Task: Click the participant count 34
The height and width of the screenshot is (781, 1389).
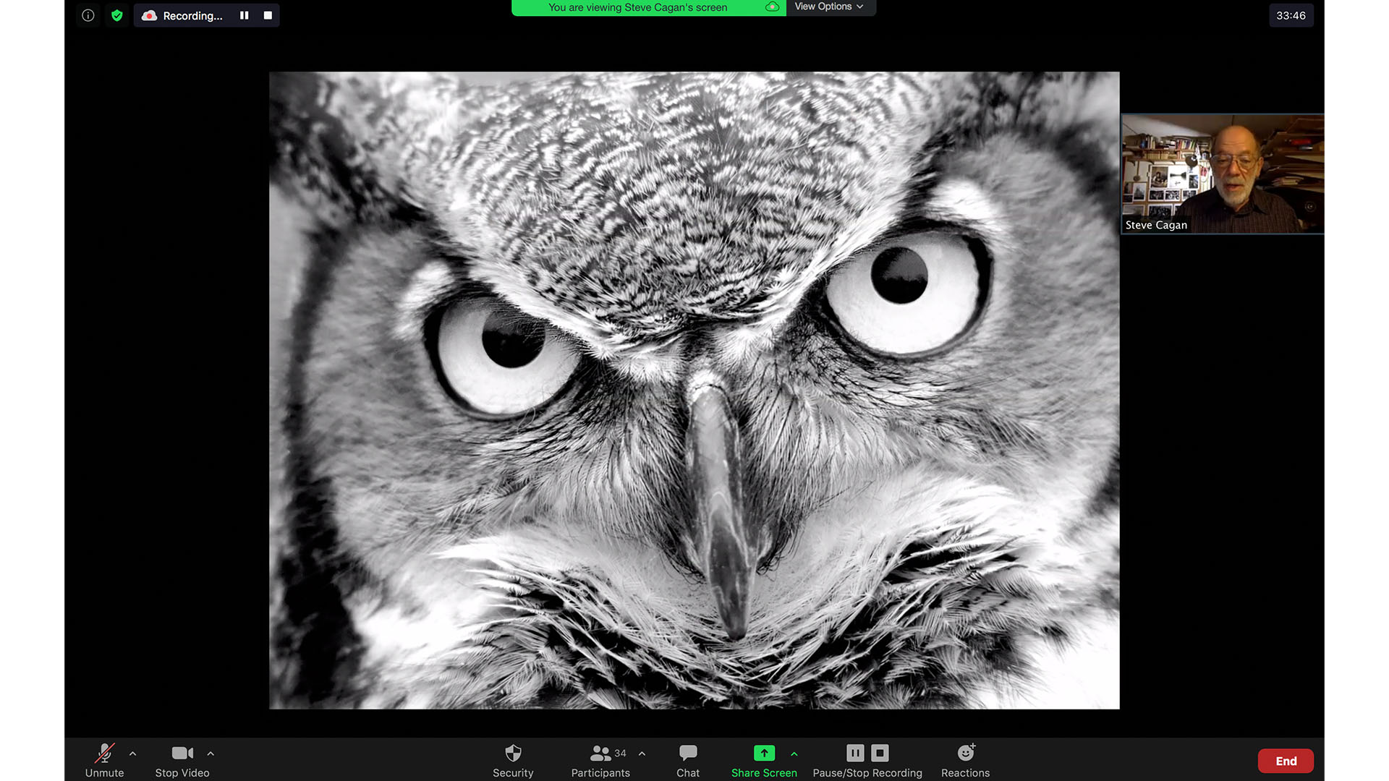Action: pyautogui.click(x=620, y=754)
